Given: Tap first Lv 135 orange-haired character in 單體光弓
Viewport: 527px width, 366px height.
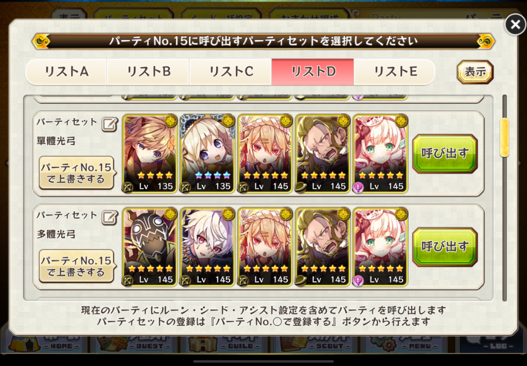Looking at the screenshot, I should (x=150, y=154).
